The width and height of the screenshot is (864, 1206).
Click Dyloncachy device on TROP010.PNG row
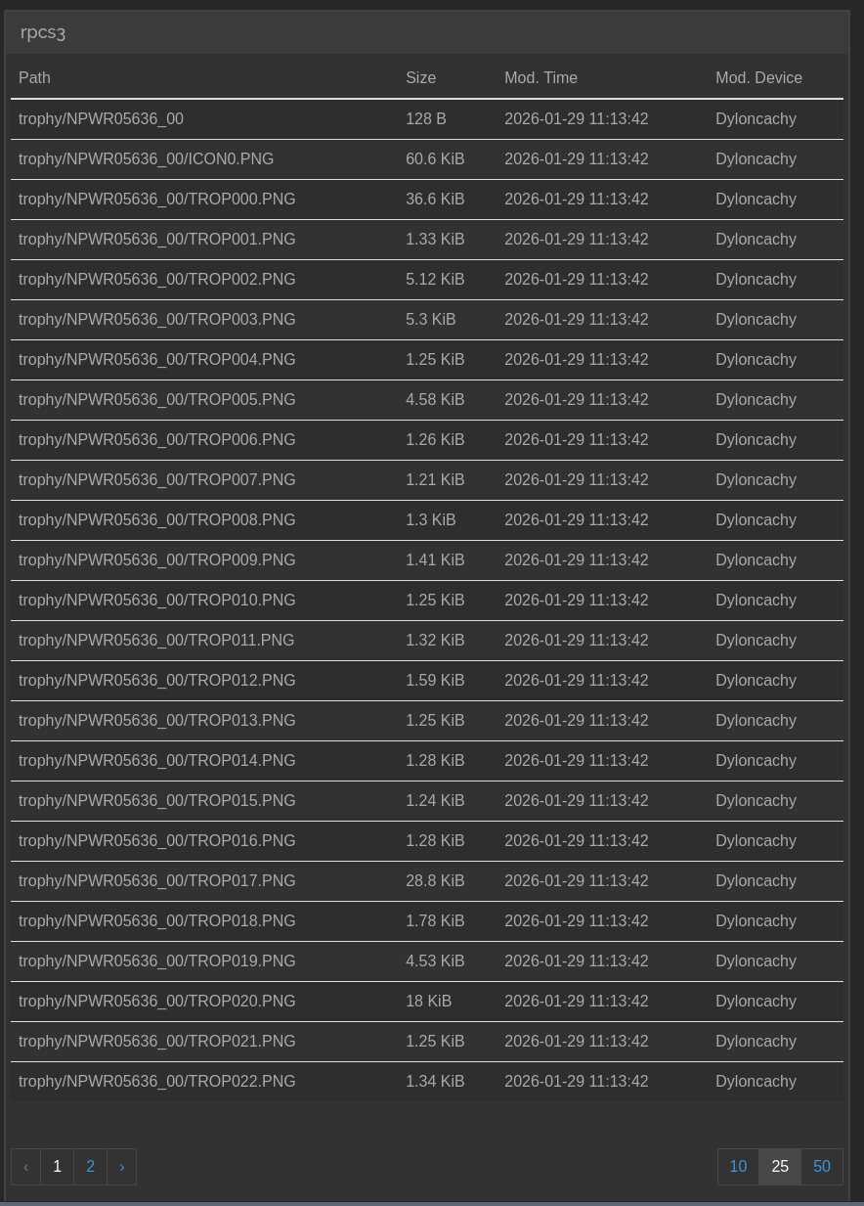756,600
